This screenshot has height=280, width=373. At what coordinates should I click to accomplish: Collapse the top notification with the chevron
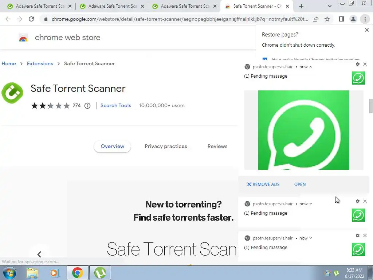(x=311, y=67)
